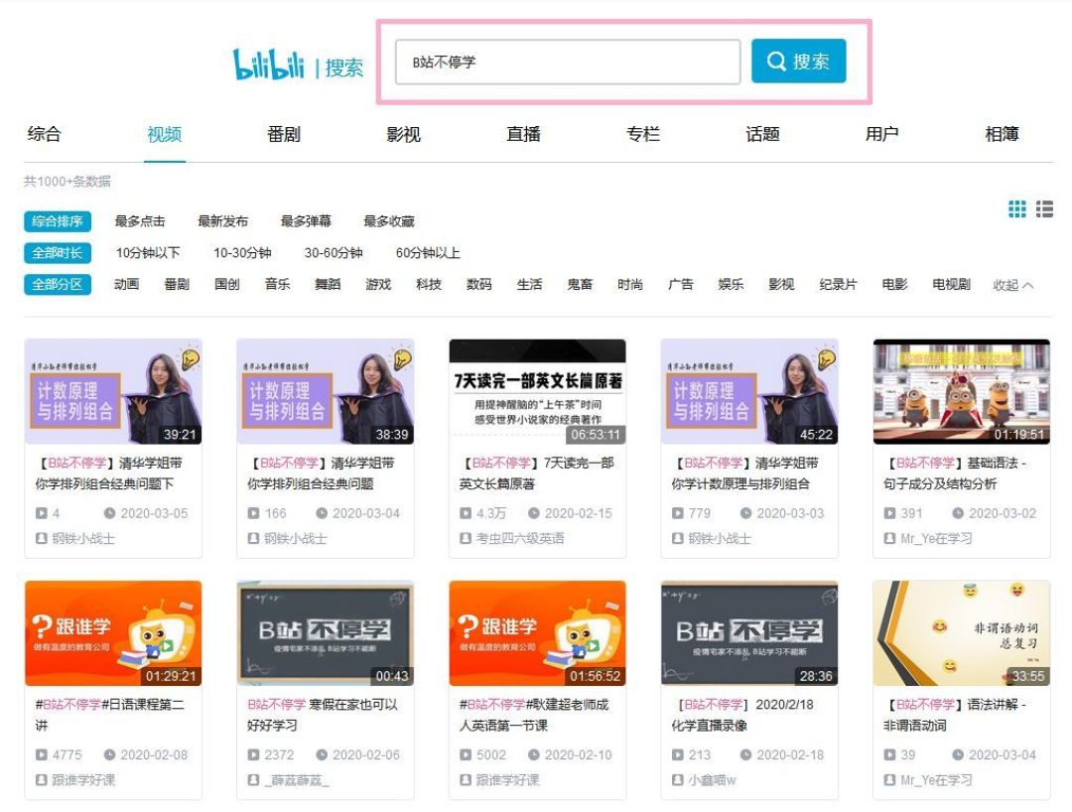Filter by 舞蹈 category
Viewport: 1072px width, 812px height.
(328, 284)
